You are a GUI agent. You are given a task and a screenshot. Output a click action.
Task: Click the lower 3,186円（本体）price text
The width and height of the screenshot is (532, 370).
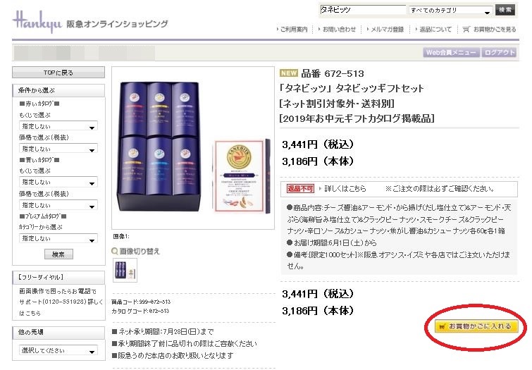pos(318,311)
